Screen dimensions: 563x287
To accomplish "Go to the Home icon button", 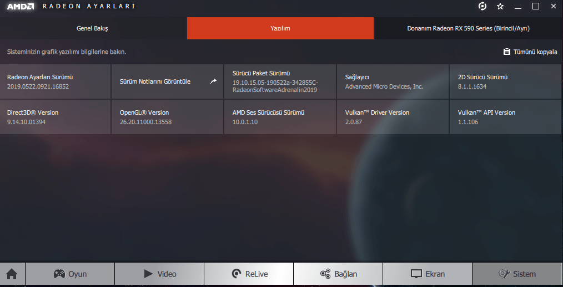I will [x=12, y=274].
